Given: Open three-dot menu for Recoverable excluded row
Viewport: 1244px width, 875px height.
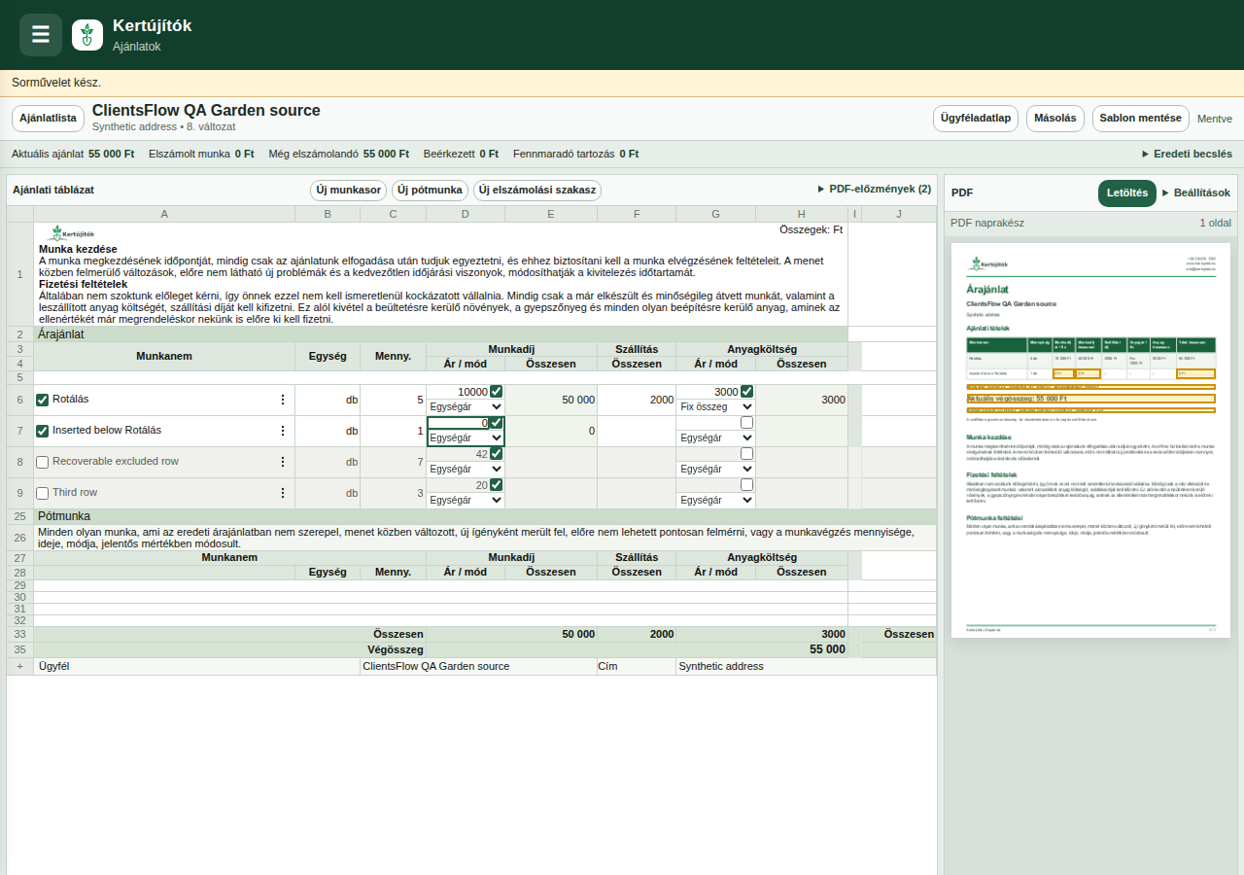Looking at the screenshot, I should tap(283, 462).
